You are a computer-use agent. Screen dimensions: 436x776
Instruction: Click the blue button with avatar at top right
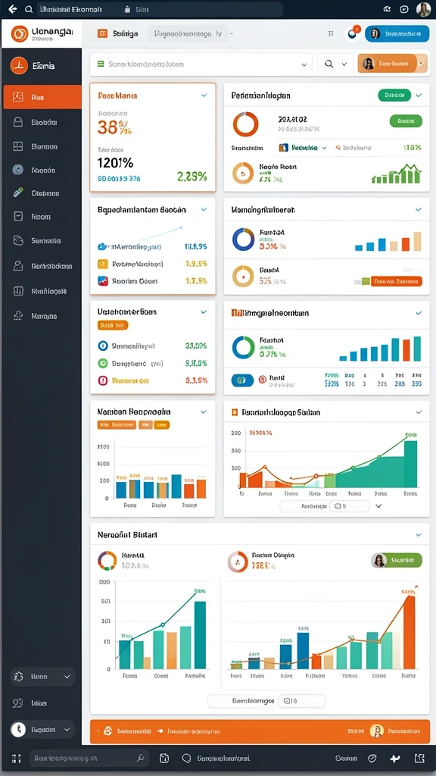397,33
